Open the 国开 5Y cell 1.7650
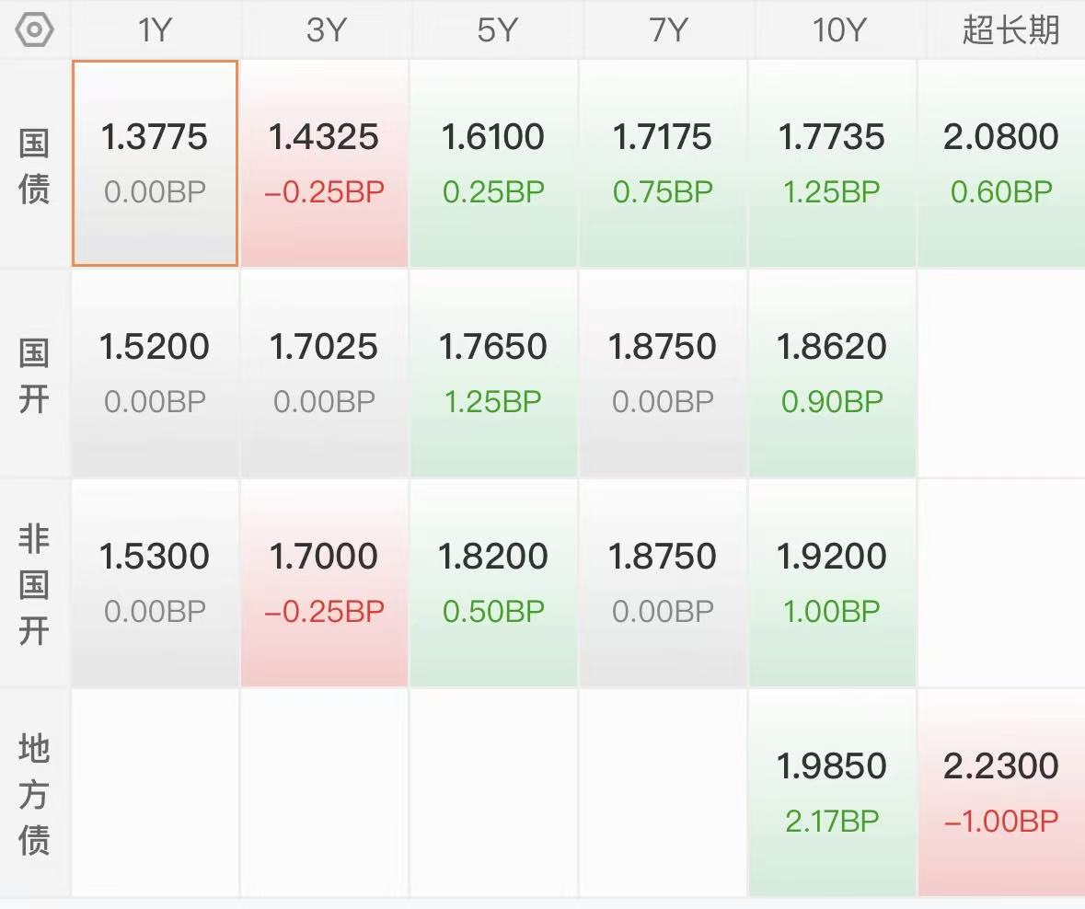The height and width of the screenshot is (909, 1085). click(x=493, y=373)
